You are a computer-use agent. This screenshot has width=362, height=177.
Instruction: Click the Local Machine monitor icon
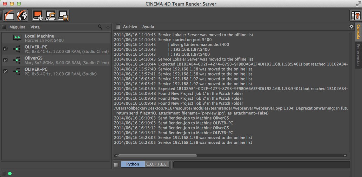(x=17, y=38)
